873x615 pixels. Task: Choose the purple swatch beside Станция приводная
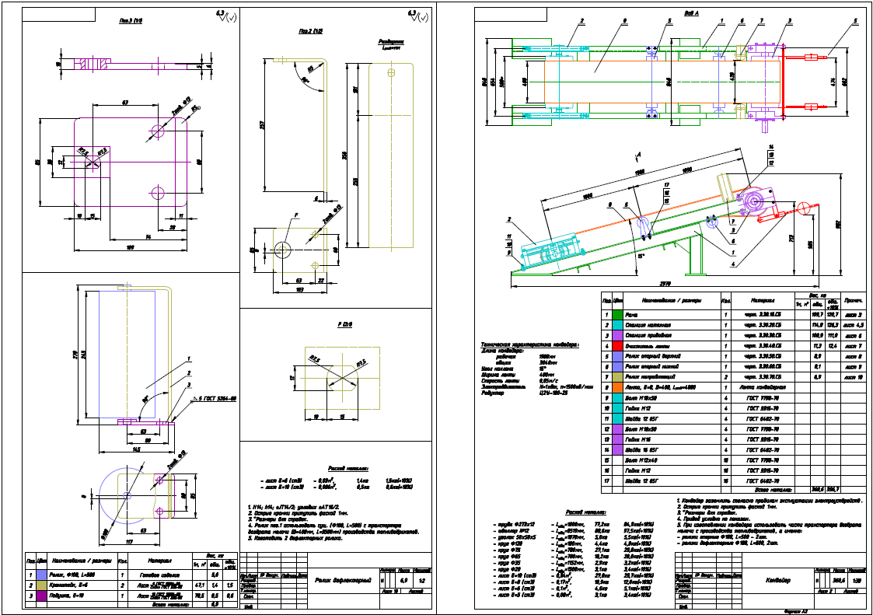coord(617,335)
